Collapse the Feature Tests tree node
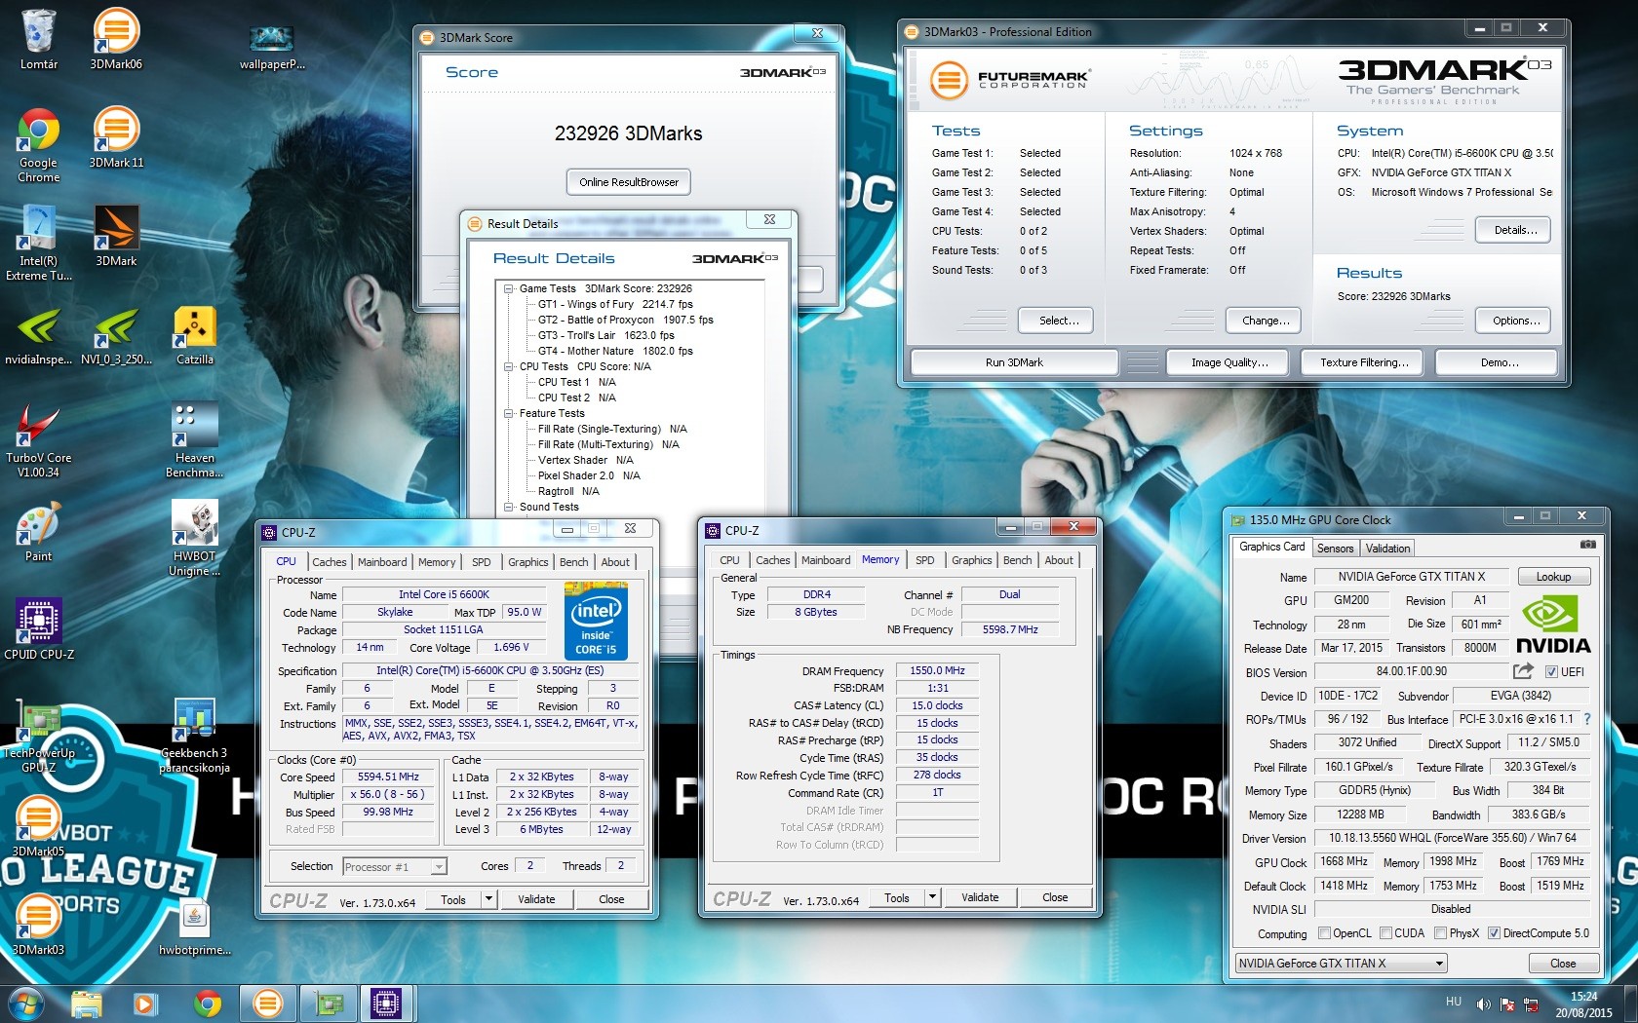Viewport: 1638px width, 1023px height. click(x=509, y=414)
